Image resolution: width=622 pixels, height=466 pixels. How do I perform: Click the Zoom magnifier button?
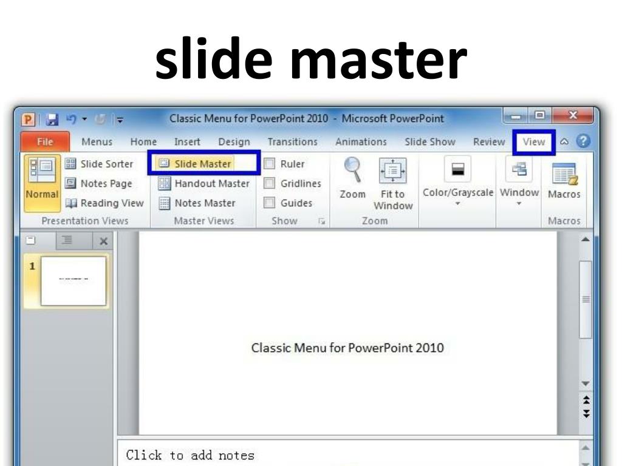[x=353, y=178]
